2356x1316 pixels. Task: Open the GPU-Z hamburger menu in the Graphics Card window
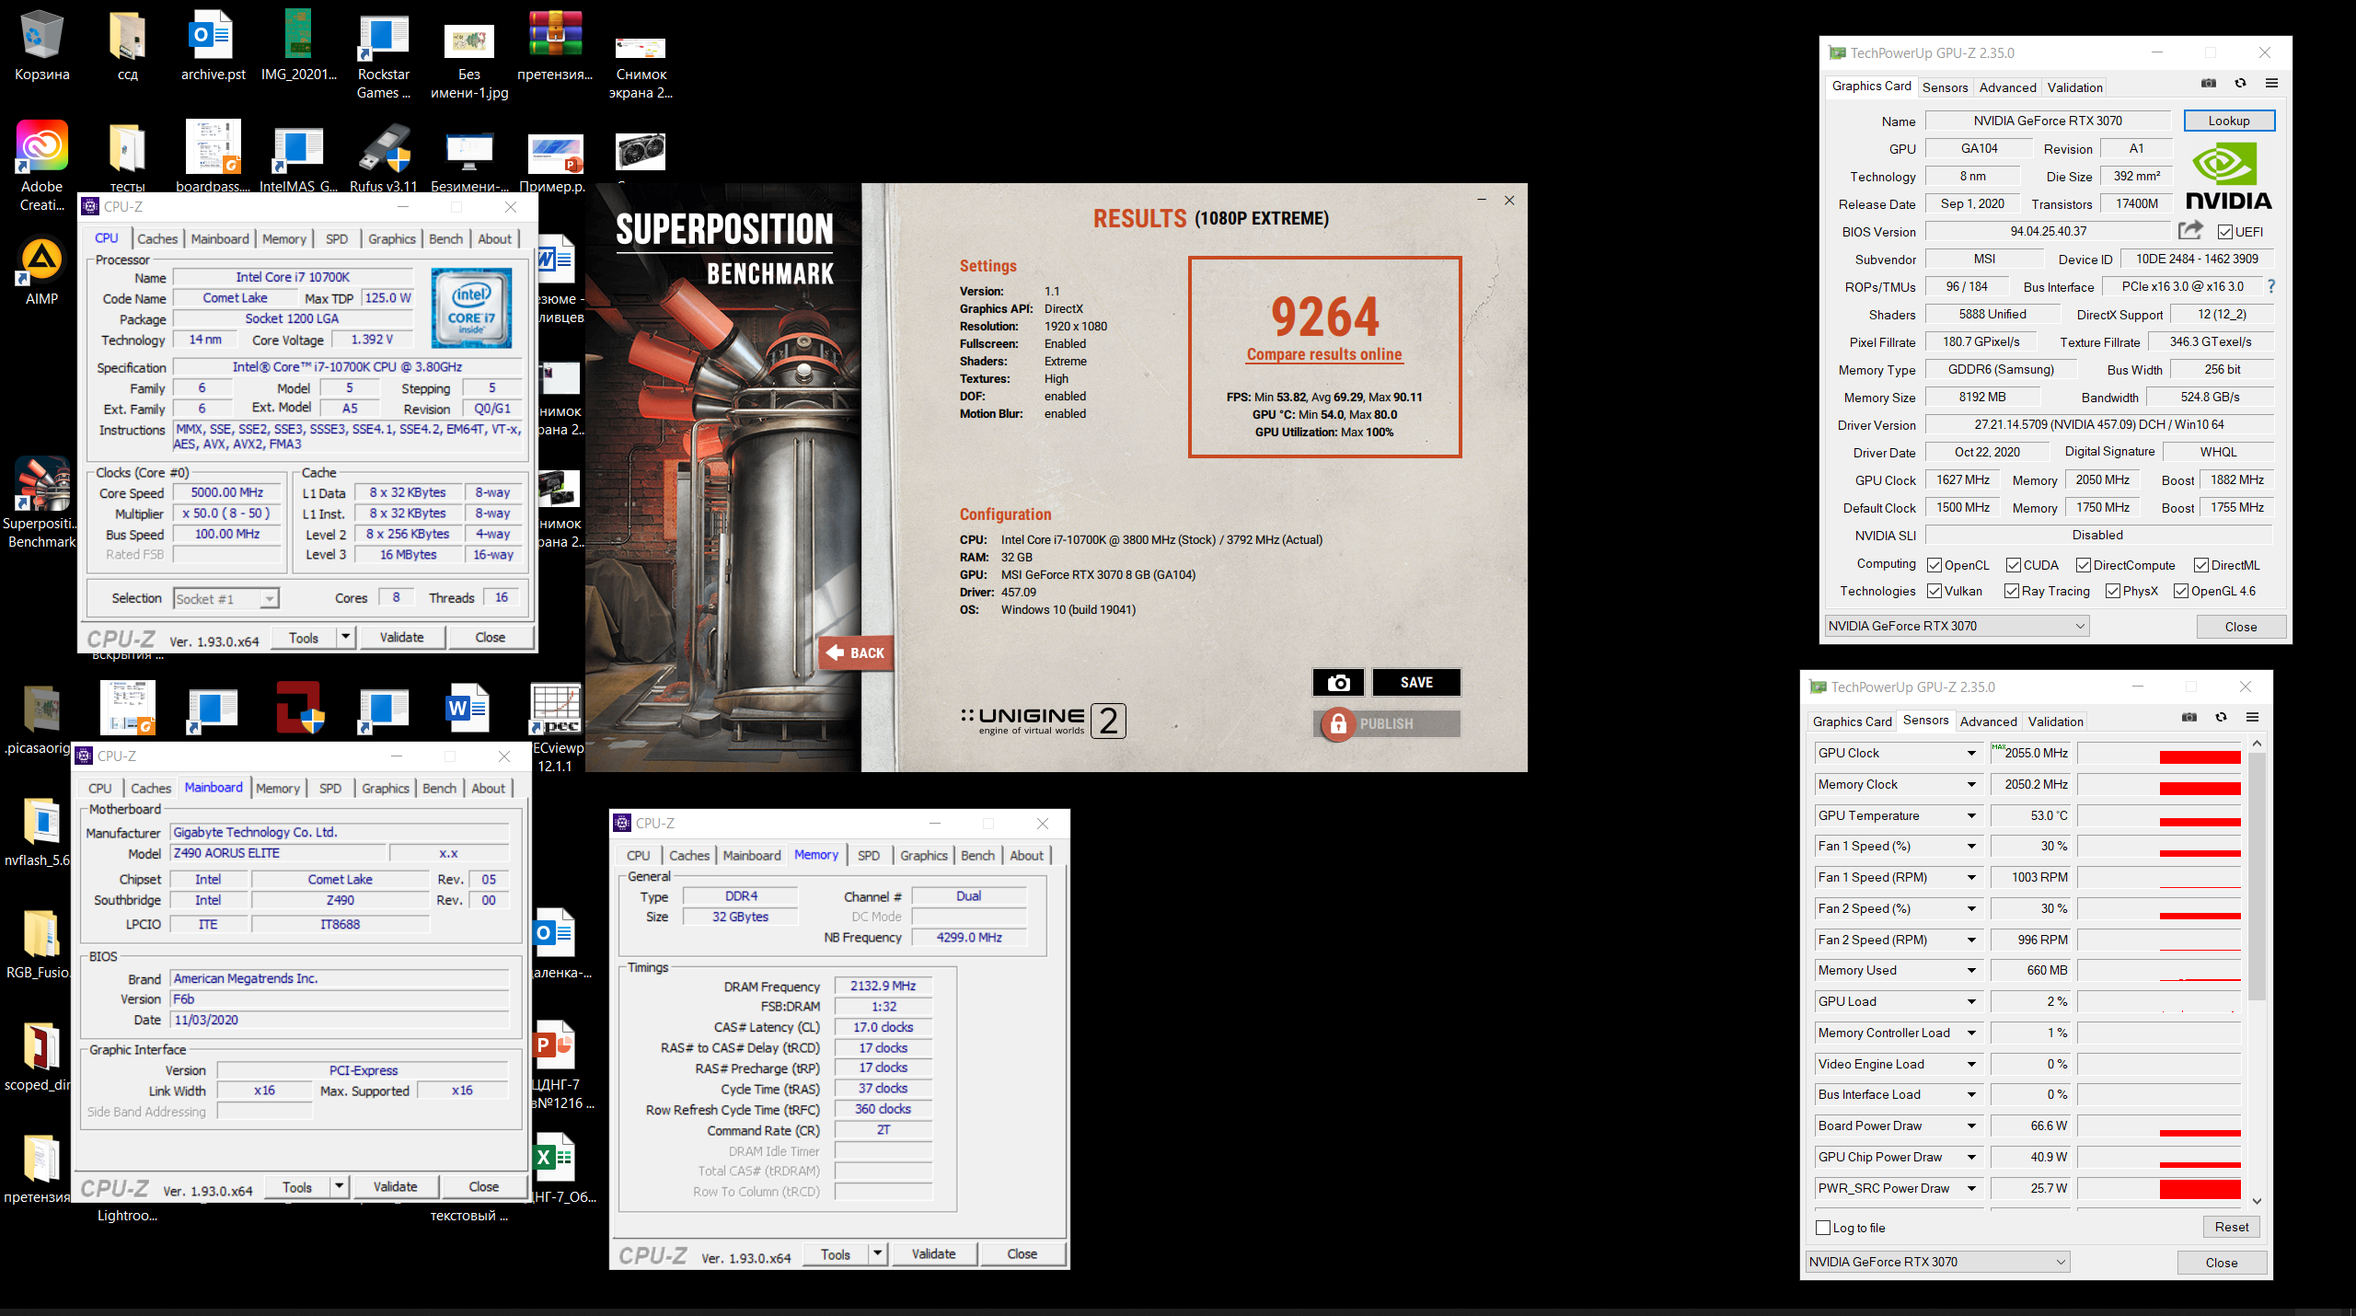click(2271, 83)
